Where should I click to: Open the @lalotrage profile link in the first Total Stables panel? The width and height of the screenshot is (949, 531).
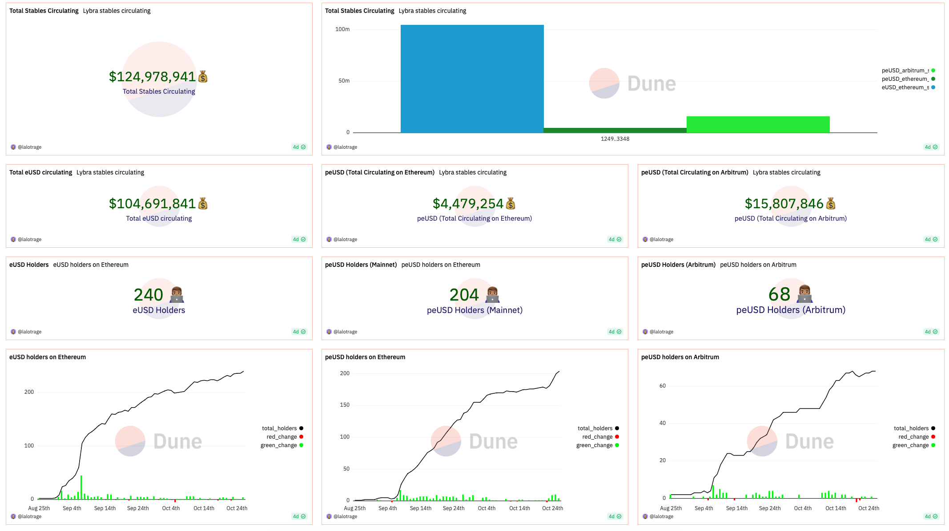[x=29, y=147]
